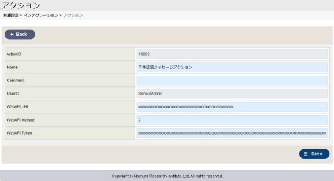Click the WebAPI URI input field
The image size is (334, 181).
pyautogui.click(x=232, y=107)
